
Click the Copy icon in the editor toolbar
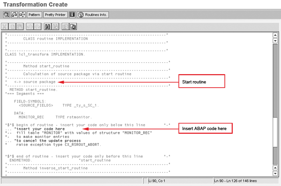click(12, 27)
